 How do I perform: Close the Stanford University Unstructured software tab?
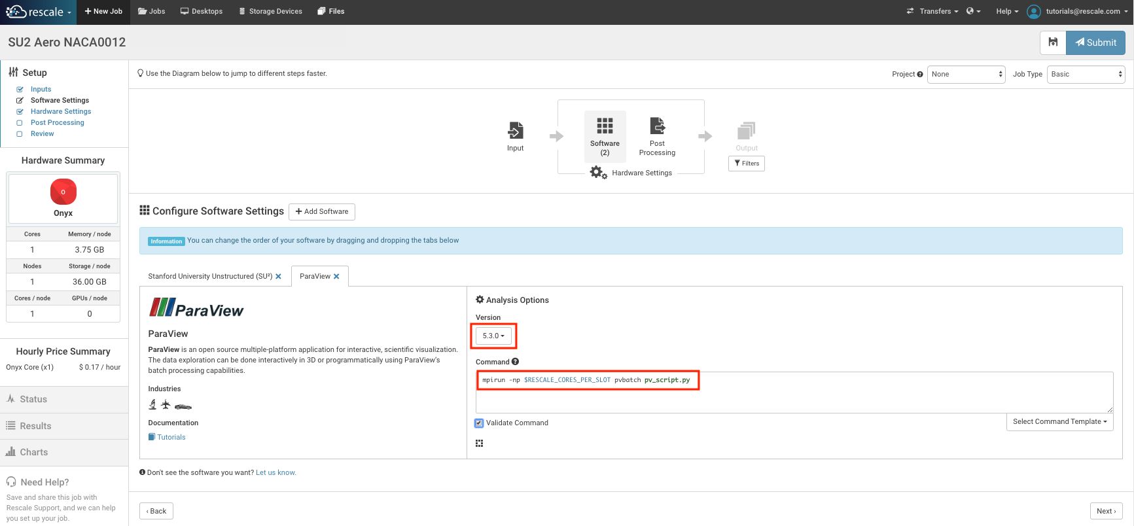click(278, 277)
